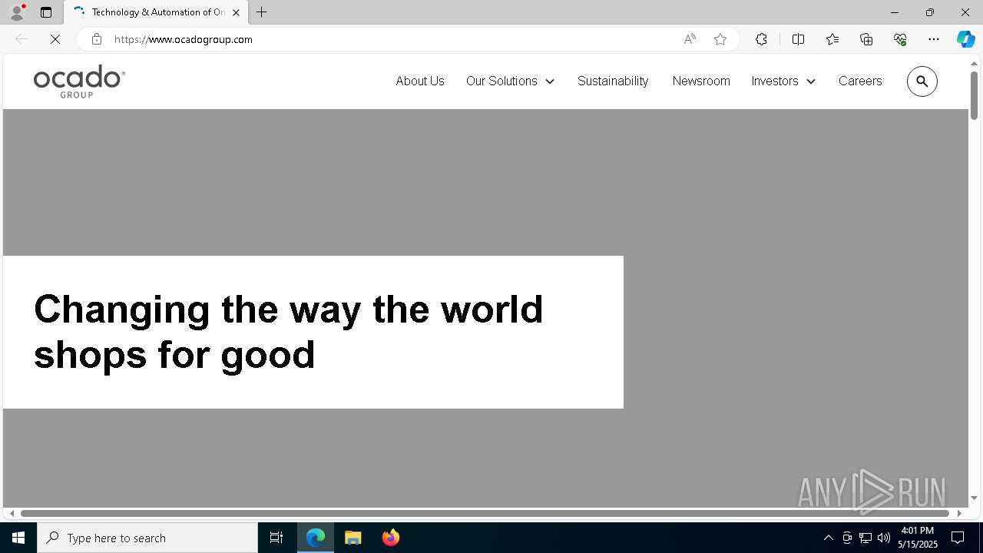
Task: Select the Technology & Automation browser tab
Action: click(x=157, y=12)
